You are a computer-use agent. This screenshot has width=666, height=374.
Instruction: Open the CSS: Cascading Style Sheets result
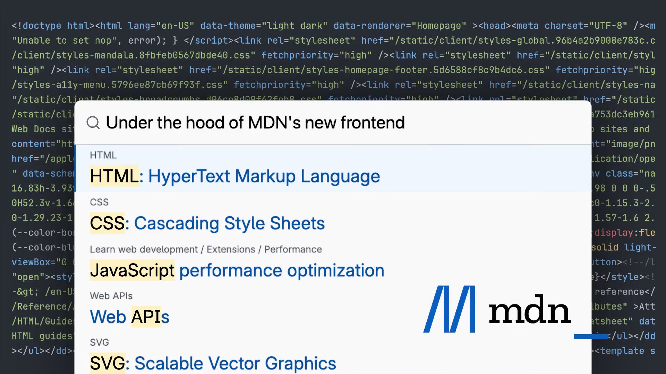[207, 223]
